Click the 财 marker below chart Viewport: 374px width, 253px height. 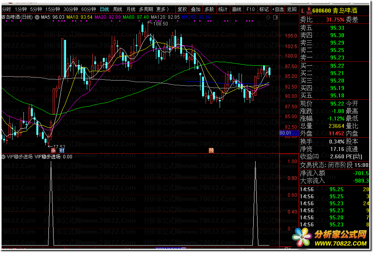(62, 151)
